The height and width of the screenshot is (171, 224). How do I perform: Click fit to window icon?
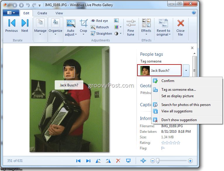pos(143,161)
